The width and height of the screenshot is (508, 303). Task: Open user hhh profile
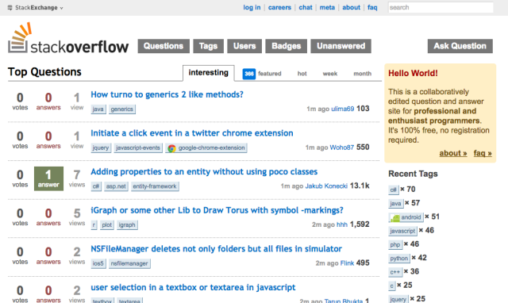(342, 224)
